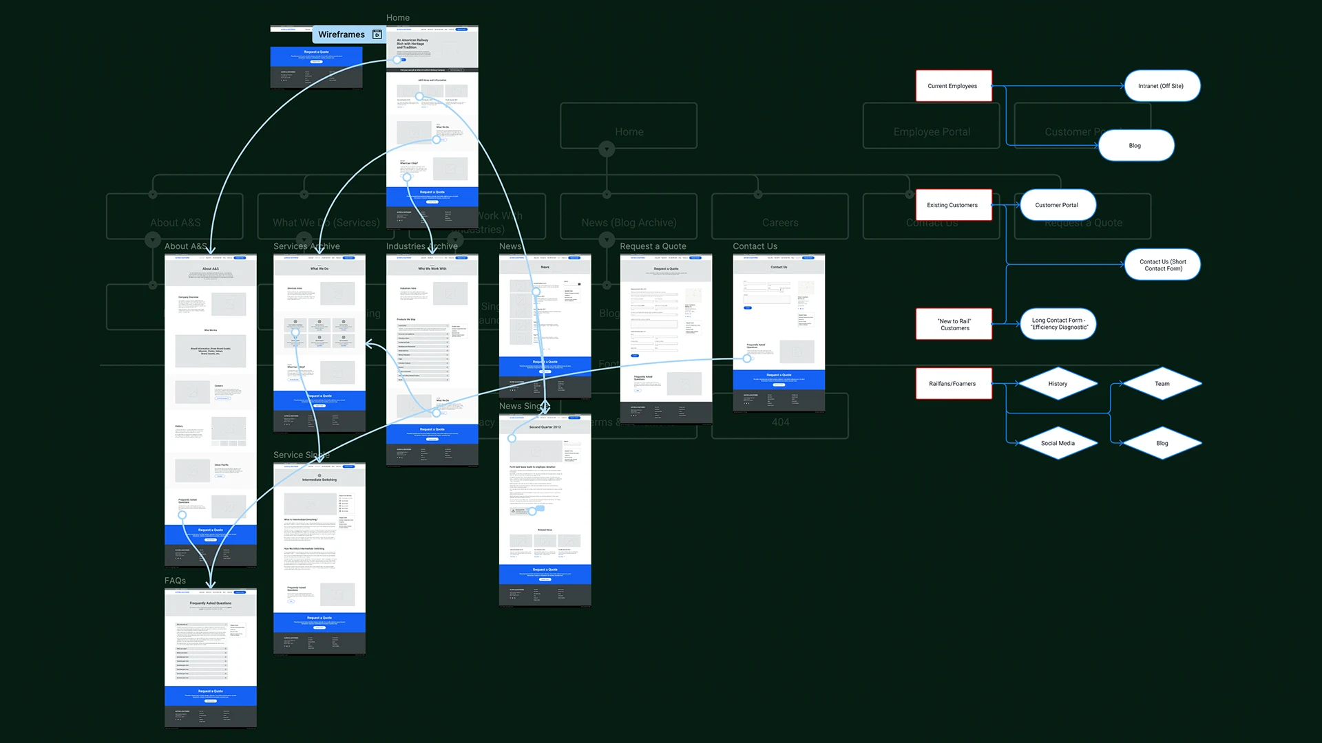Screen dimensions: 1322x743
Task: Click the Contact Us short form node
Action: coord(1162,265)
